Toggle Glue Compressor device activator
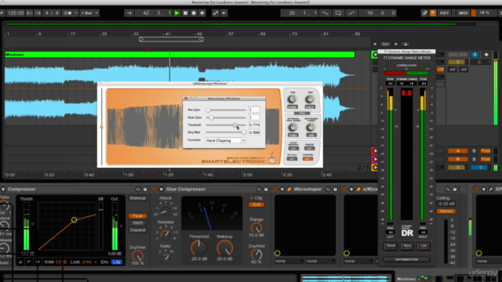 (x=155, y=190)
